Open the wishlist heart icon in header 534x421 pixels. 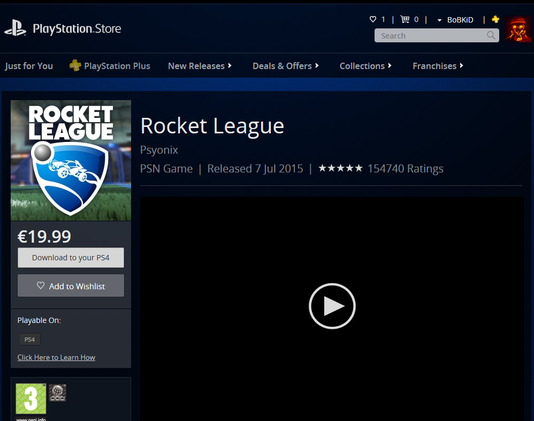[x=373, y=19]
